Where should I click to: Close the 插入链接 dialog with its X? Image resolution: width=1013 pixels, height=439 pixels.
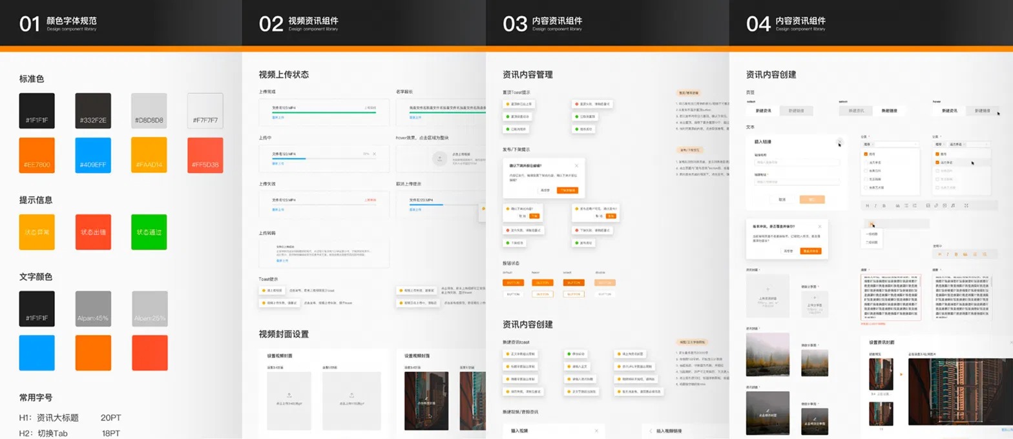[839, 142]
